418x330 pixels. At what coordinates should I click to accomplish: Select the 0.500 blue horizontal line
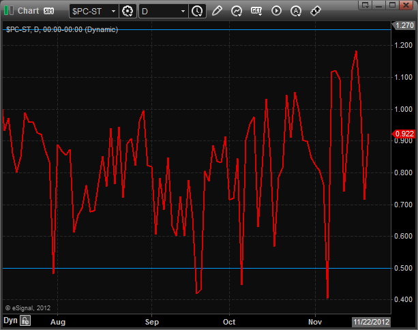[x=197, y=268]
